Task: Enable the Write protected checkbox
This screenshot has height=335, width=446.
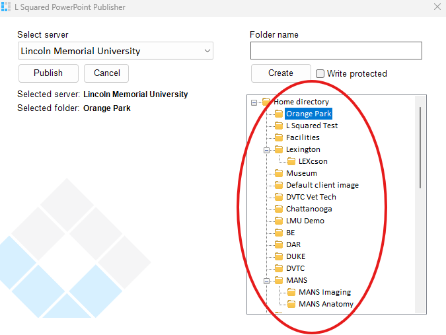Action: [x=320, y=73]
